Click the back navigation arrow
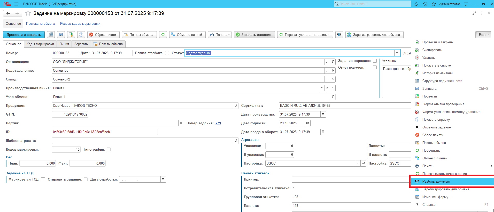 click(x=8, y=13)
